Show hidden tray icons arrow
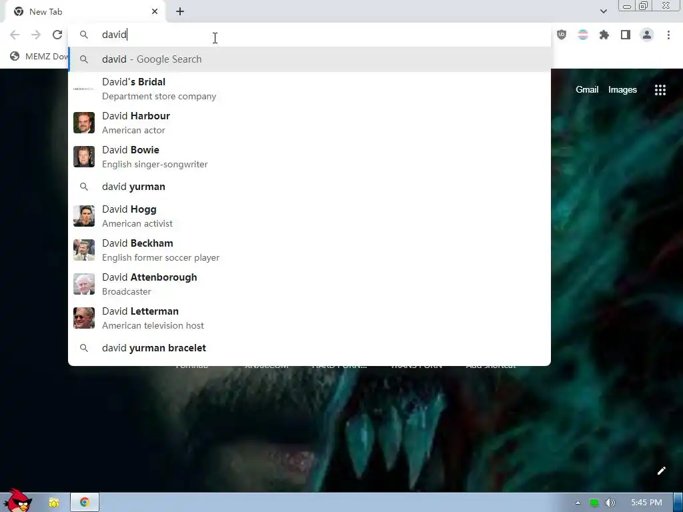The image size is (683, 512). tap(578, 503)
